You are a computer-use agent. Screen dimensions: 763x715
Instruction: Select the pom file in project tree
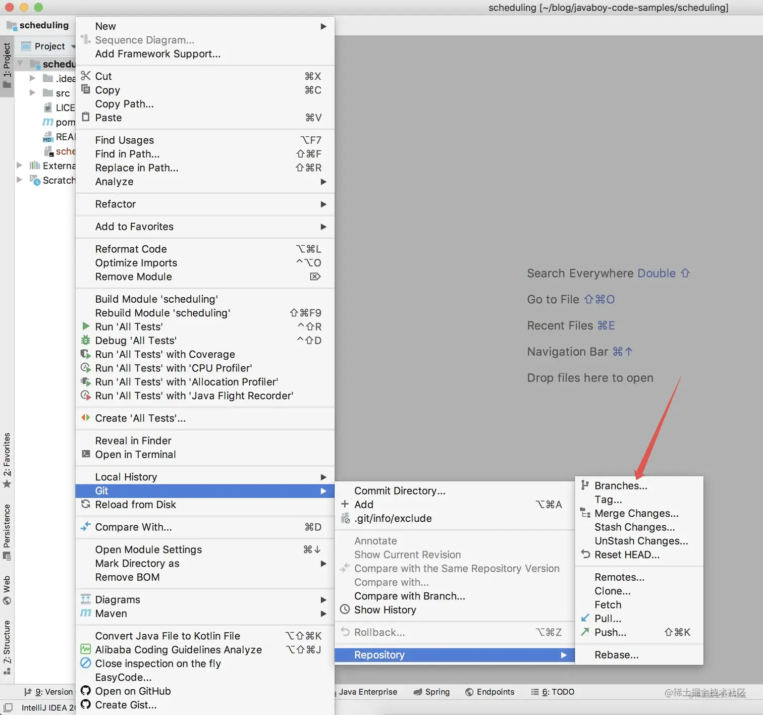[59, 122]
